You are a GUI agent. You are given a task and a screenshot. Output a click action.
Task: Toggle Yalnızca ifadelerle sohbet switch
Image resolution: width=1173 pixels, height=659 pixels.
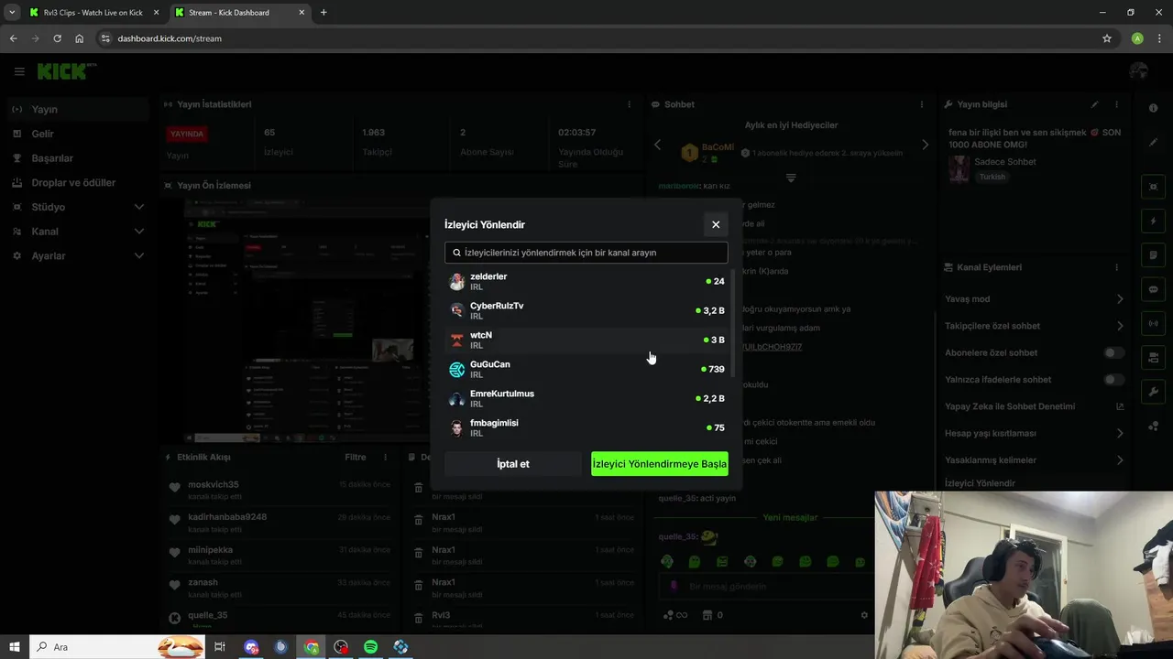pos(1113,379)
